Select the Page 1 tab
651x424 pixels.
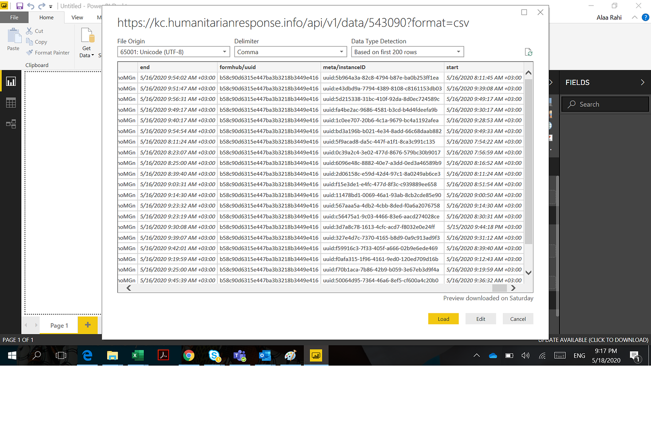click(58, 325)
